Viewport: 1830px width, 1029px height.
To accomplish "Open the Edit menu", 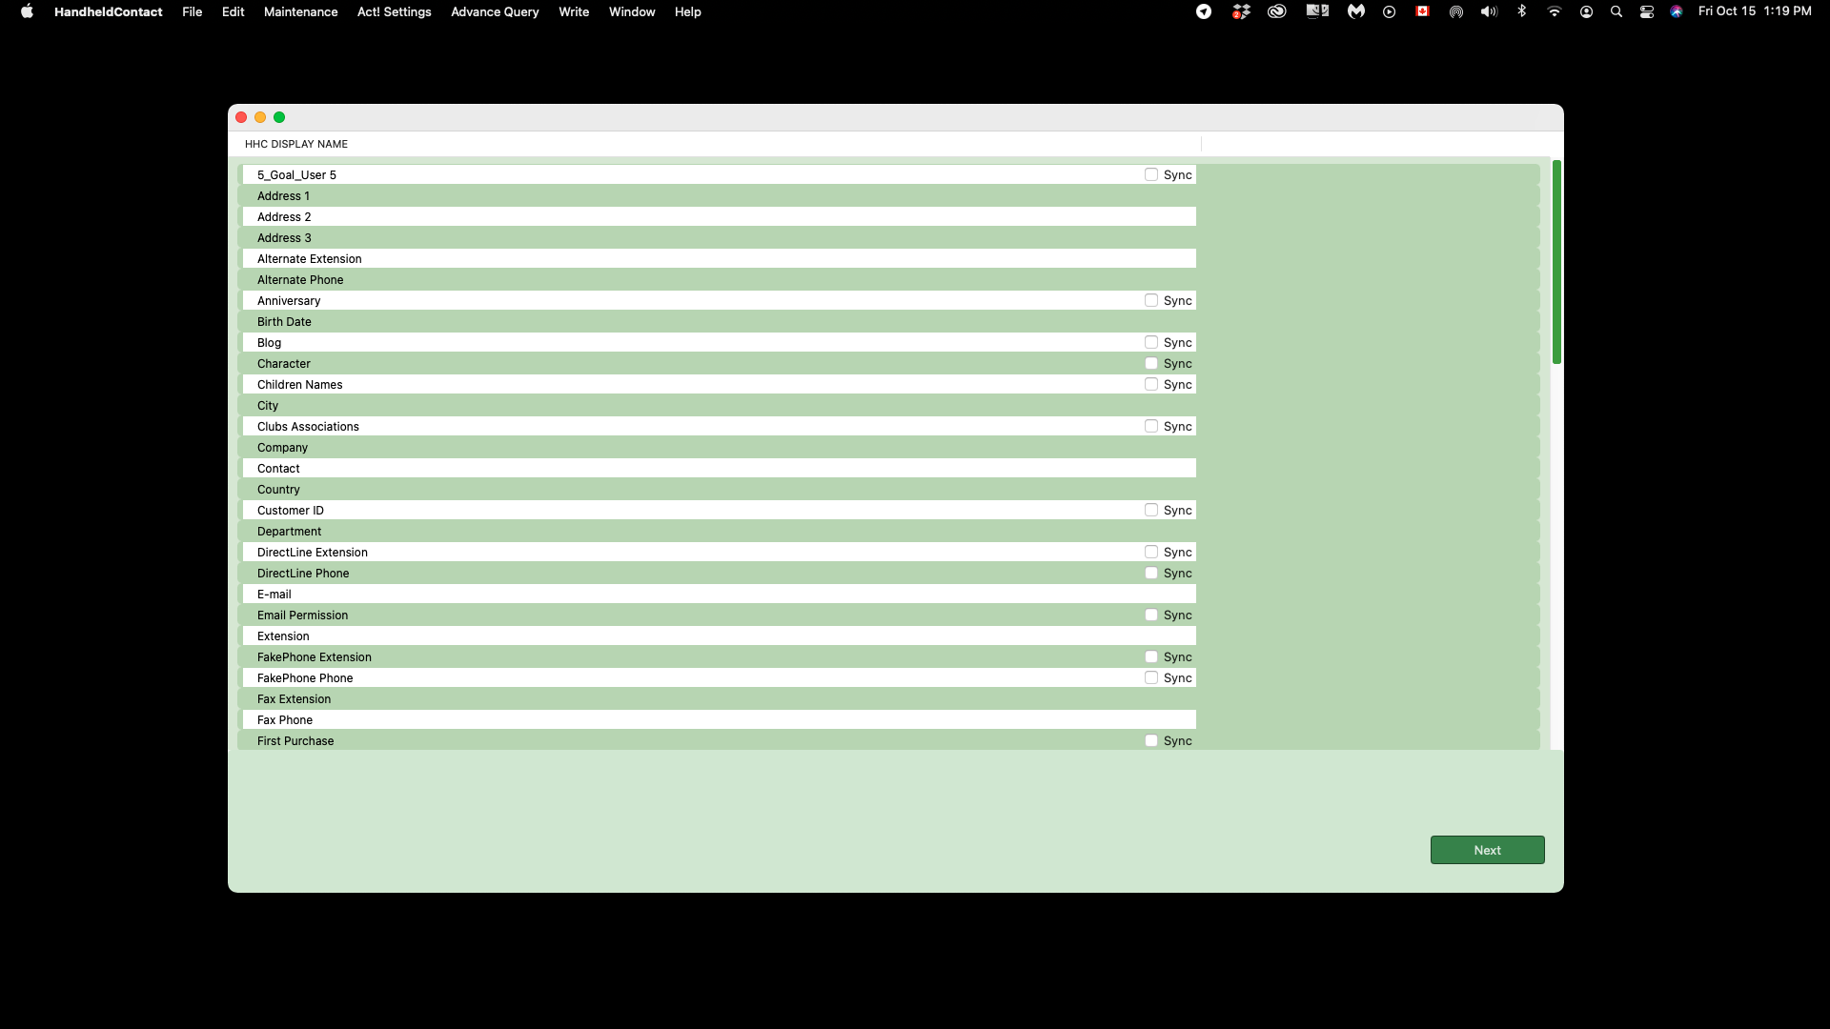I will (234, 11).
